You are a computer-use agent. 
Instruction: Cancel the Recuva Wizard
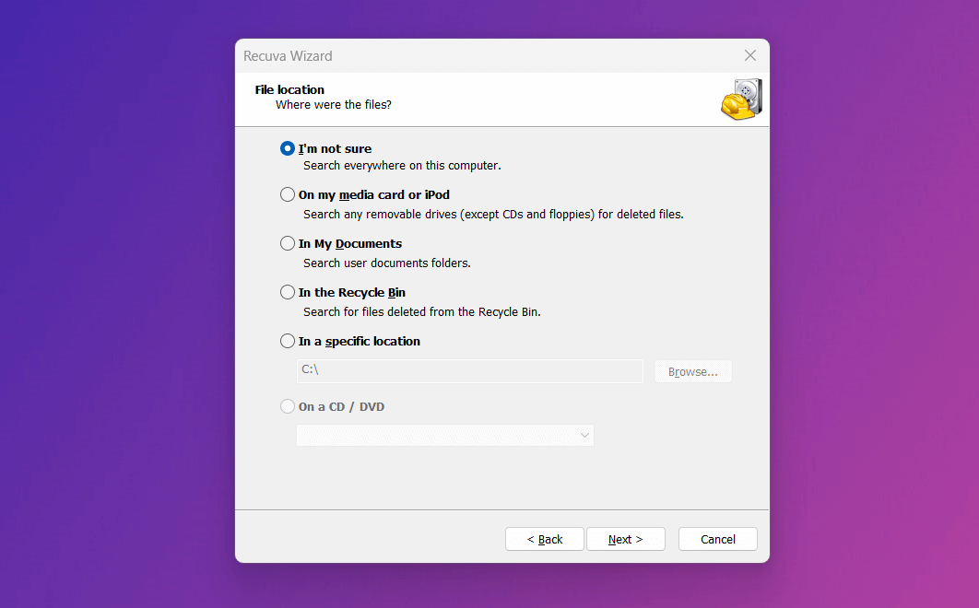point(718,539)
